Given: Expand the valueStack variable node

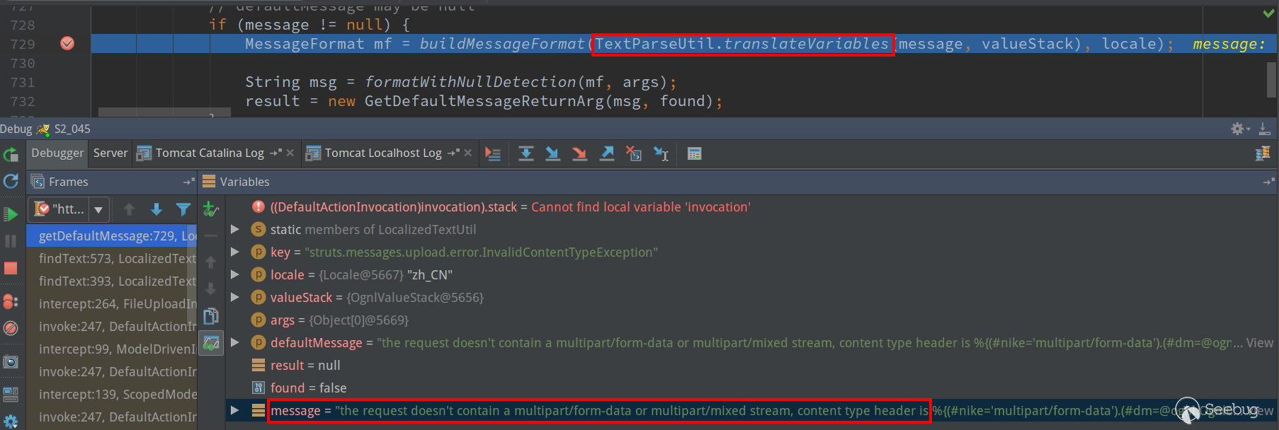Looking at the screenshot, I should click(x=235, y=297).
